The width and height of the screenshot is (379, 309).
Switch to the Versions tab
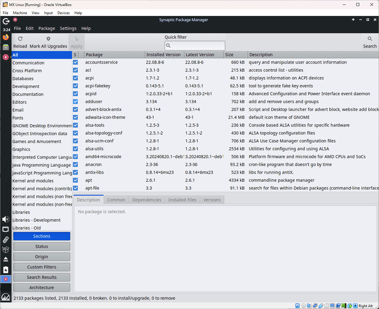click(212, 200)
